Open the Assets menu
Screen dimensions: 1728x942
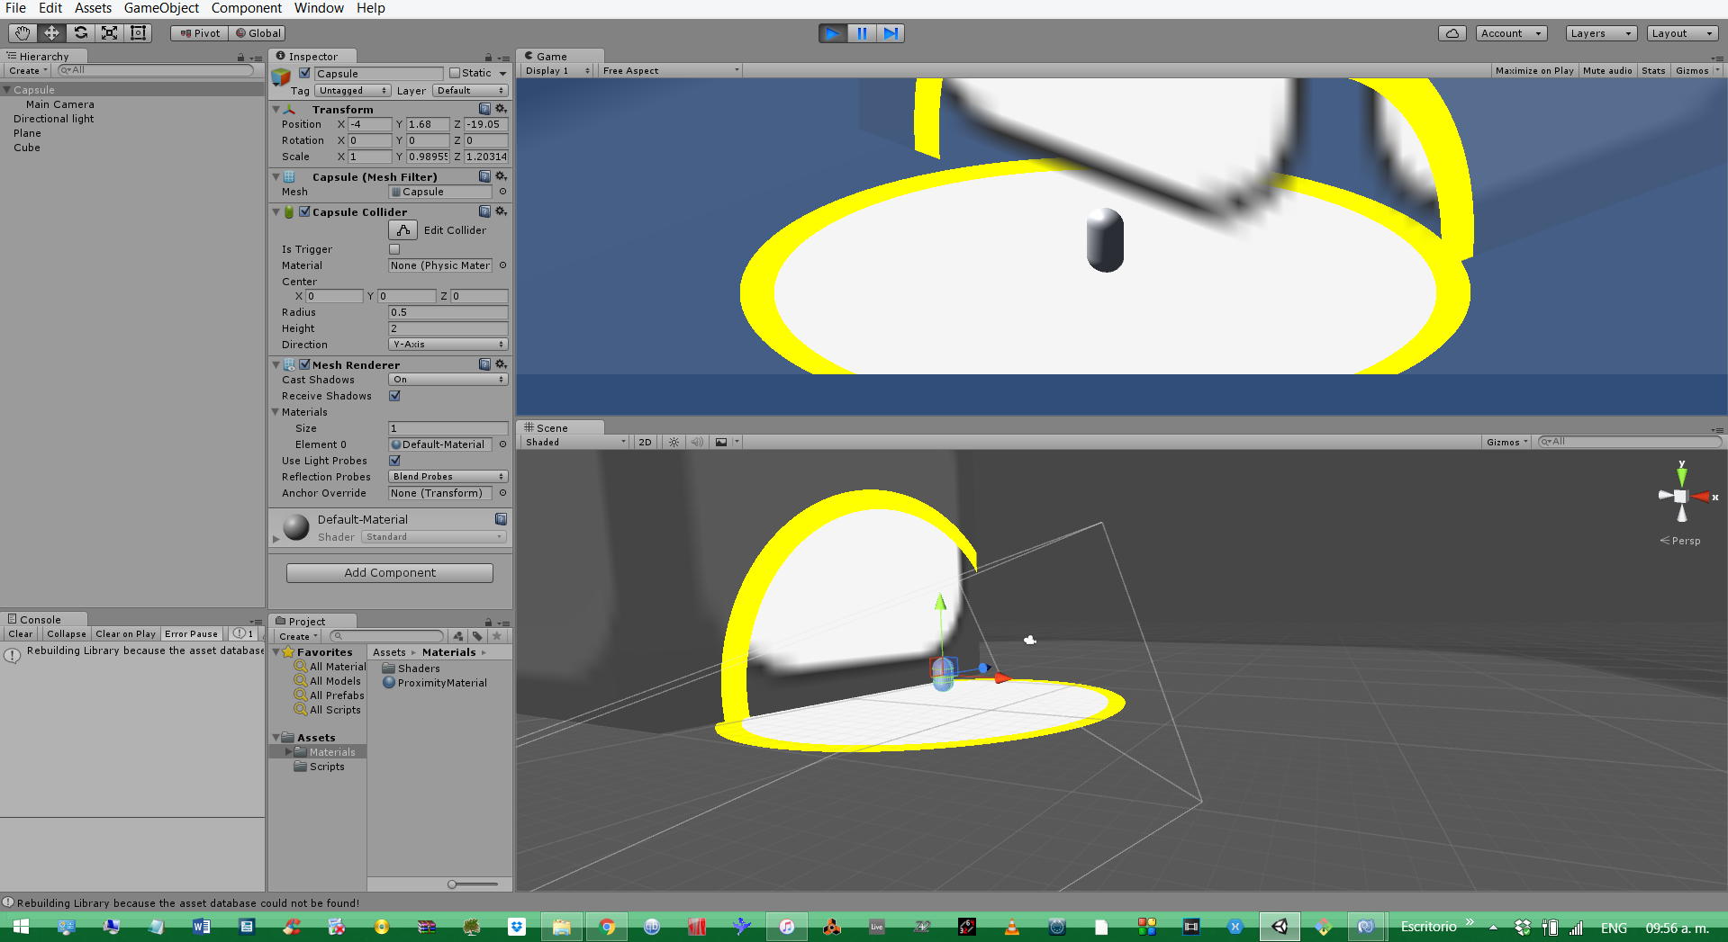tap(94, 8)
